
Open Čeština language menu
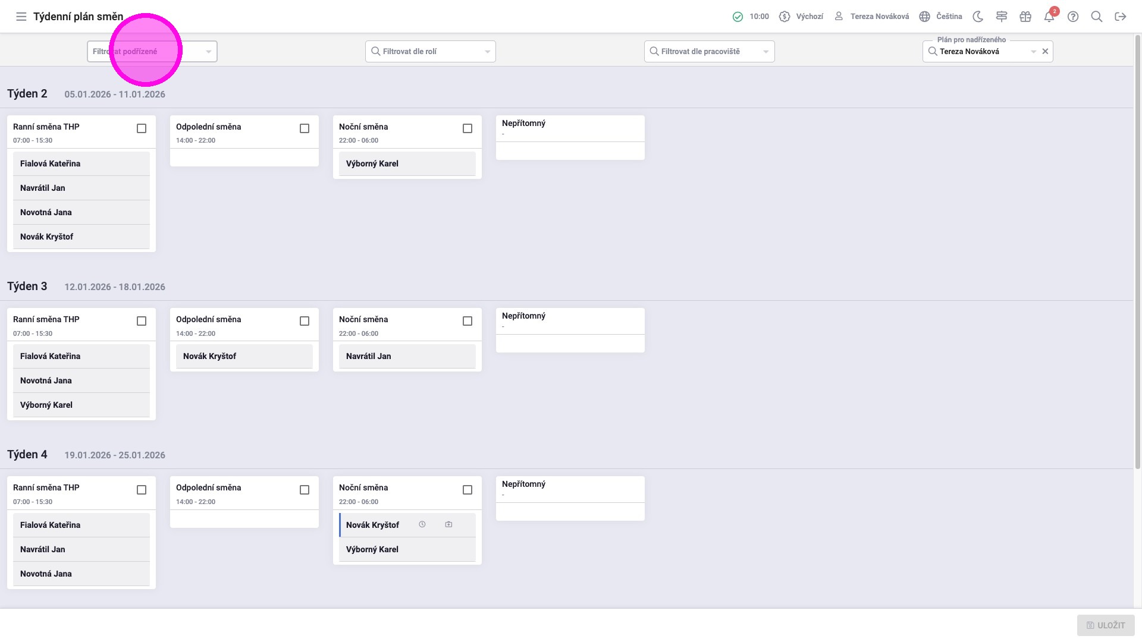click(x=940, y=17)
